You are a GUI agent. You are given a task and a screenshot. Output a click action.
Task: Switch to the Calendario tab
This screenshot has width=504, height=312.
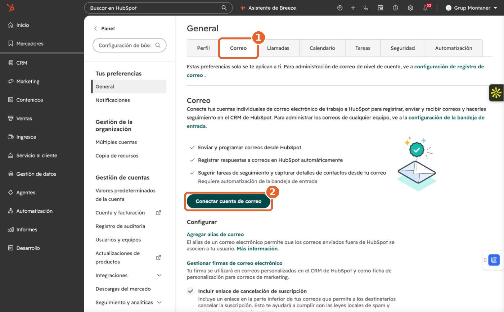[322, 48]
